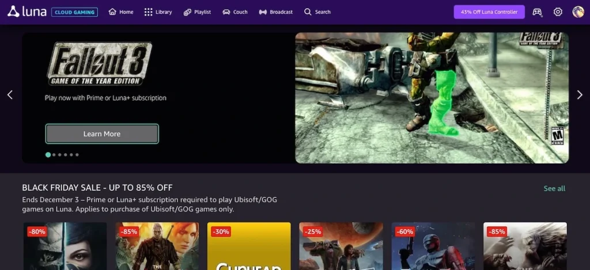Open the -85% Witcher red-haired character tile
This screenshot has height=270, width=590.
pyautogui.click(x=157, y=246)
